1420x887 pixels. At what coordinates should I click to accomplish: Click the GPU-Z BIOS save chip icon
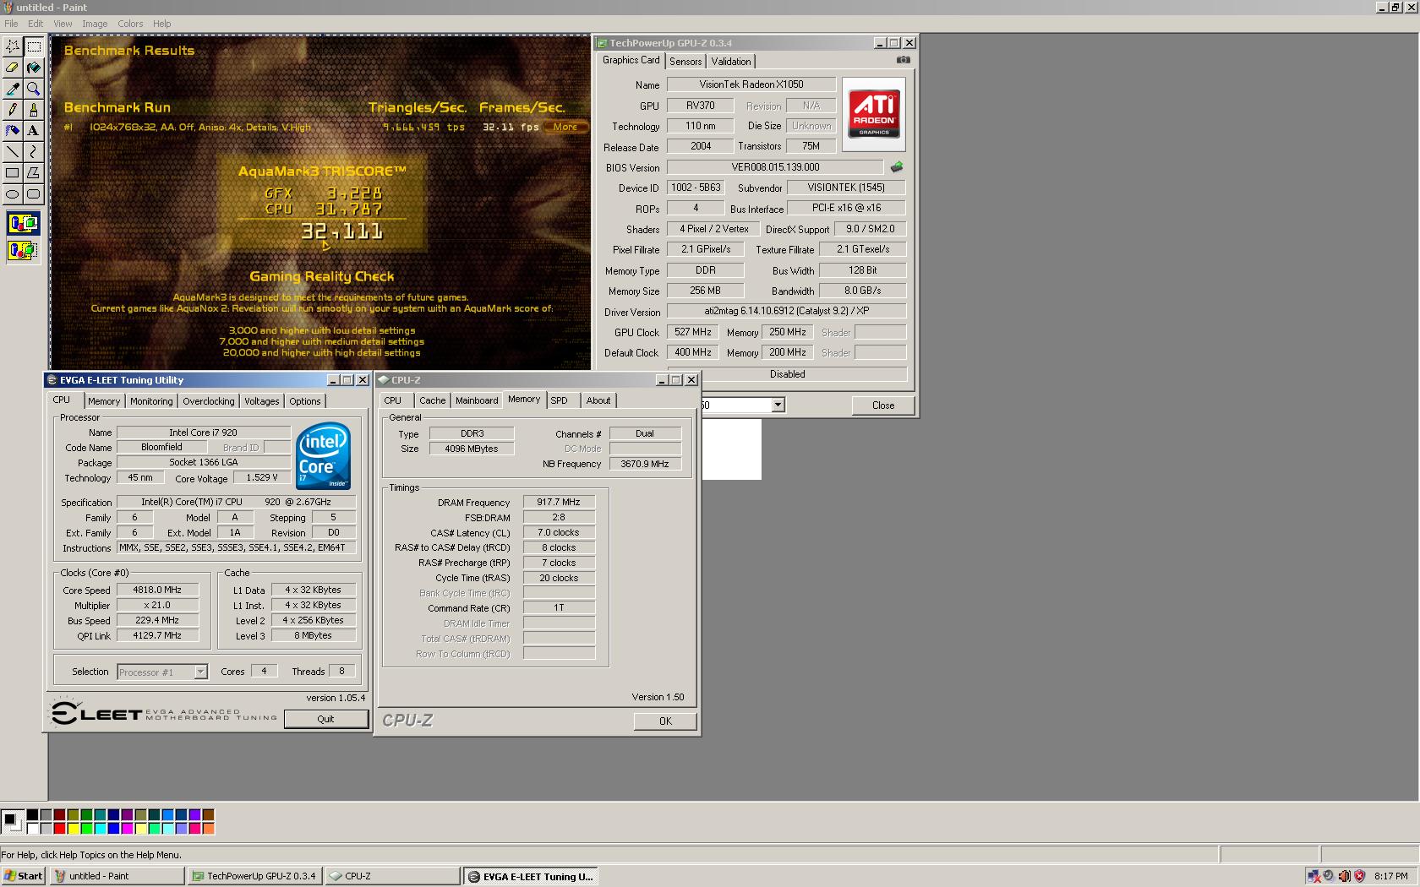point(897,167)
